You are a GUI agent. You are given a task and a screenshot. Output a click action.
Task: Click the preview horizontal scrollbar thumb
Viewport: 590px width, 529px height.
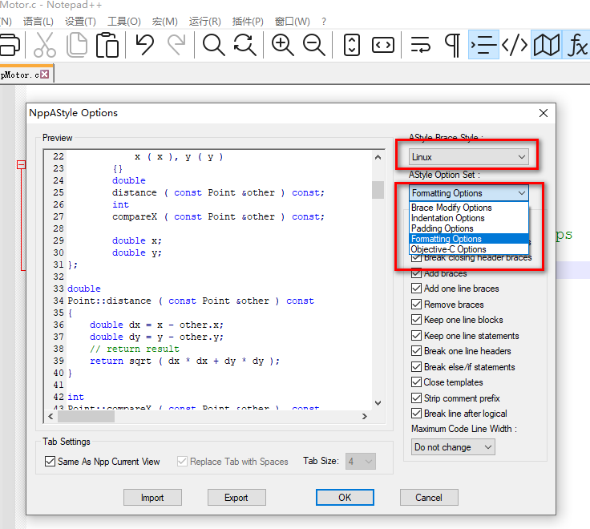tap(86, 416)
